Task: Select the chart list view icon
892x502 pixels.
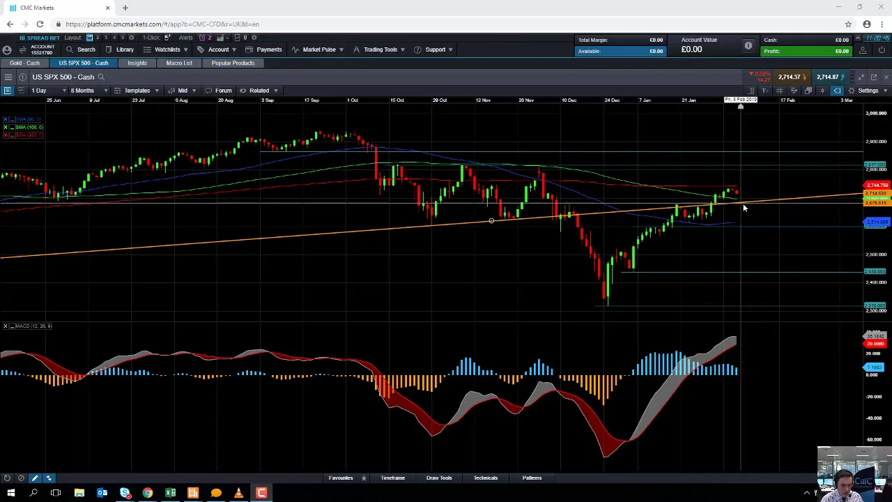Action: tap(8, 91)
